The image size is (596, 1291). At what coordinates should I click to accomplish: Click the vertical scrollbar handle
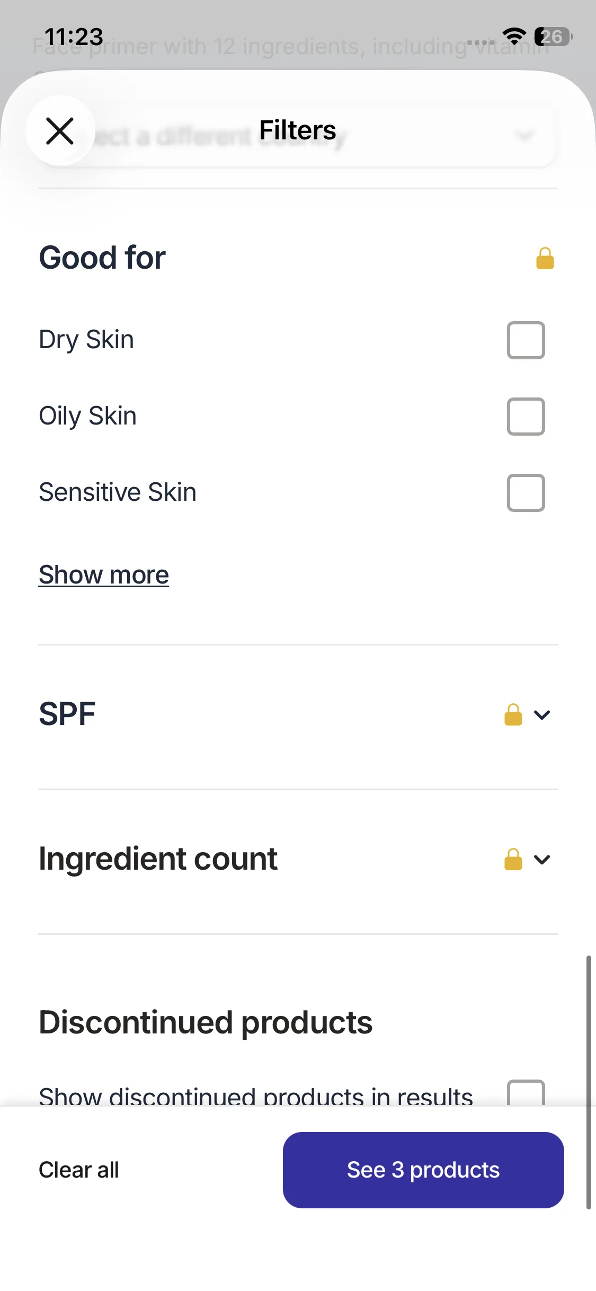coord(588,1081)
